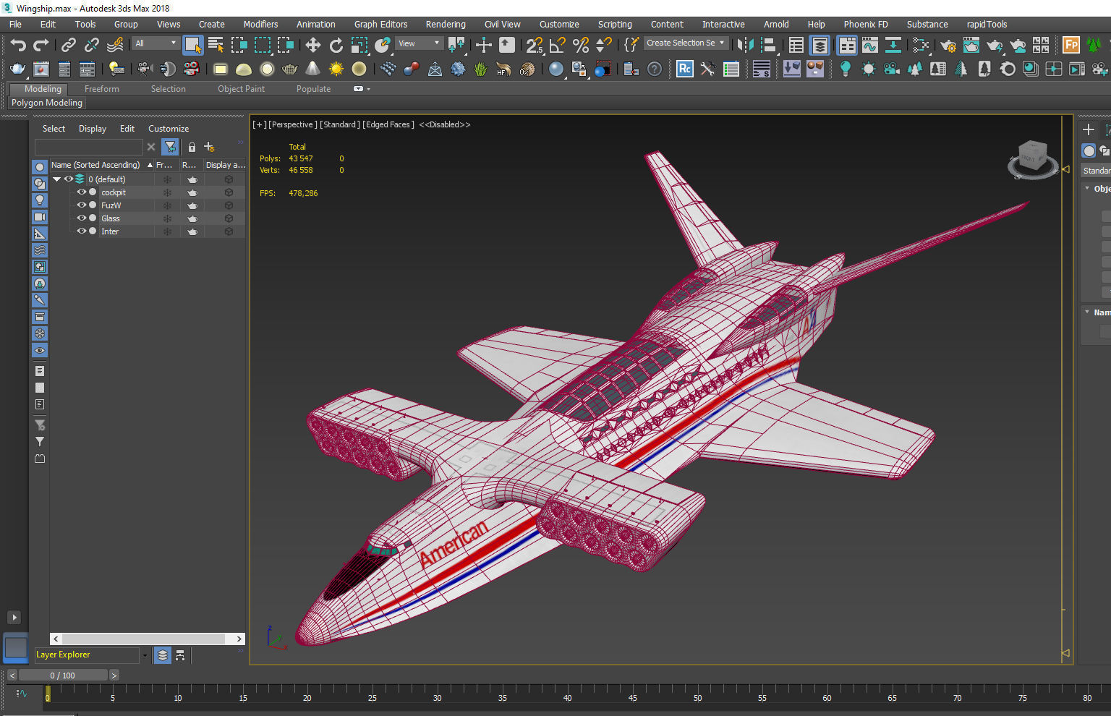This screenshot has width=1111, height=716.
Task: Open the Phoenix FD menu
Action: (x=866, y=25)
